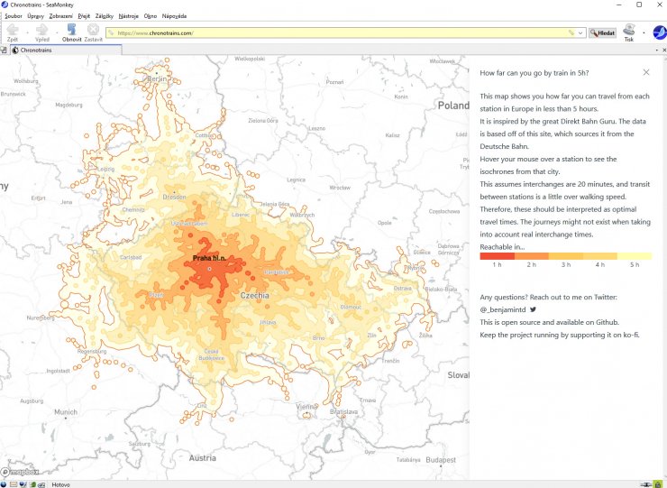667x488 pixels.
Task: Click the Mapbox logo on the map
Action: [20, 472]
